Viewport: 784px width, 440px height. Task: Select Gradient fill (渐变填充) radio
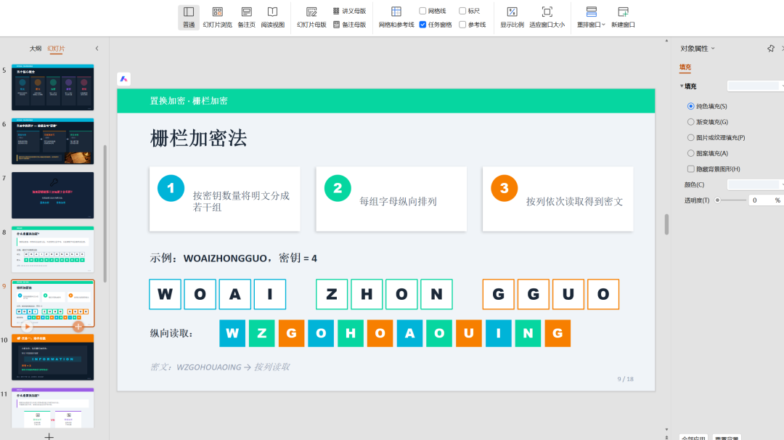pyautogui.click(x=691, y=122)
